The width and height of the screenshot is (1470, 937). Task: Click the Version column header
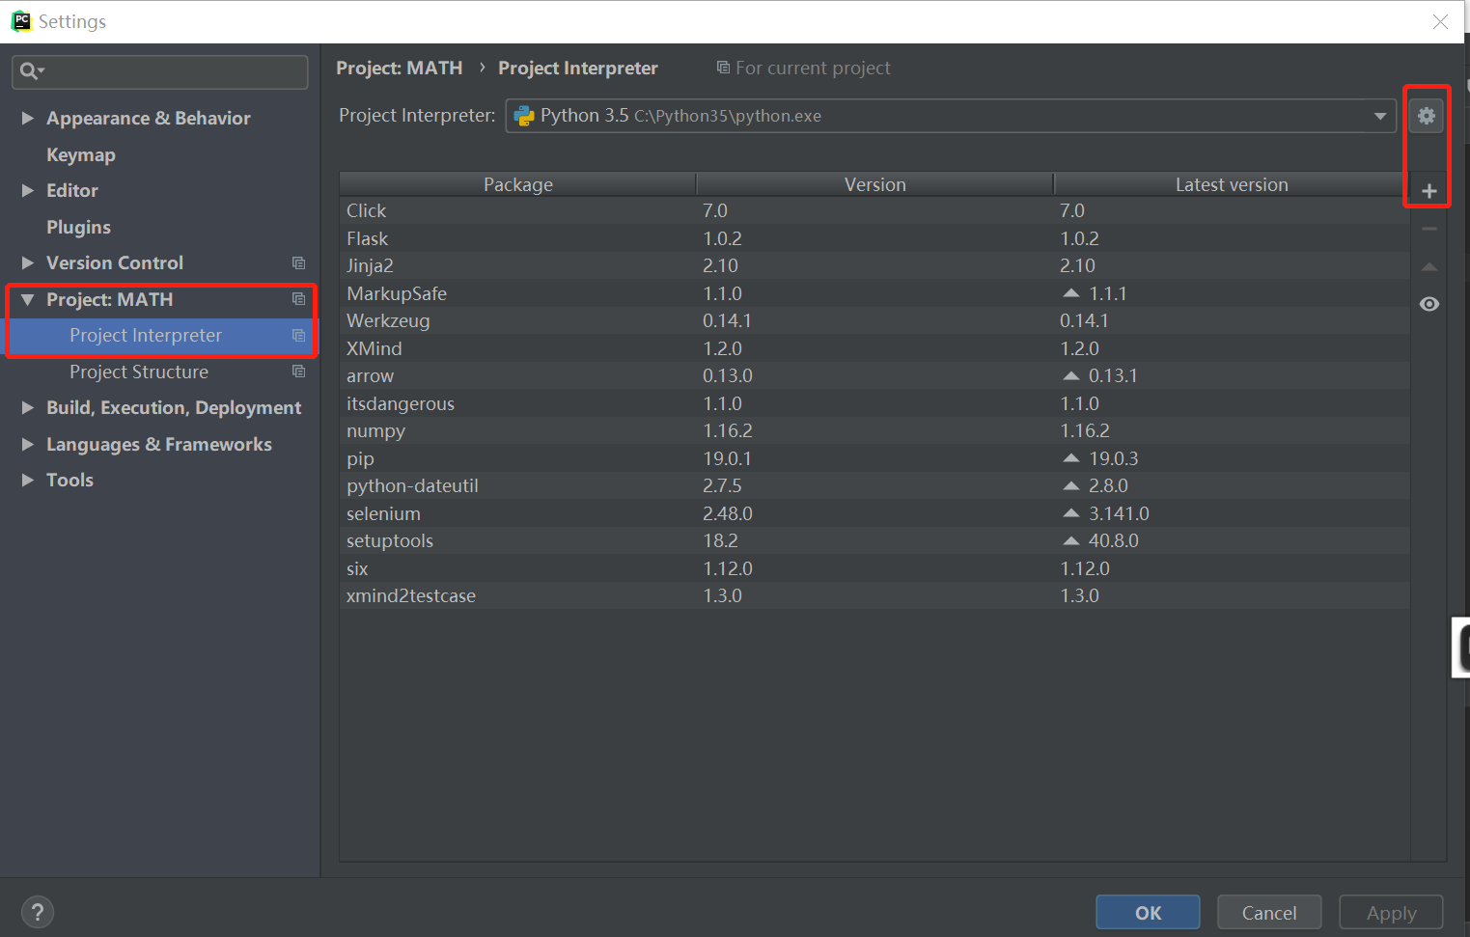click(x=874, y=184)
